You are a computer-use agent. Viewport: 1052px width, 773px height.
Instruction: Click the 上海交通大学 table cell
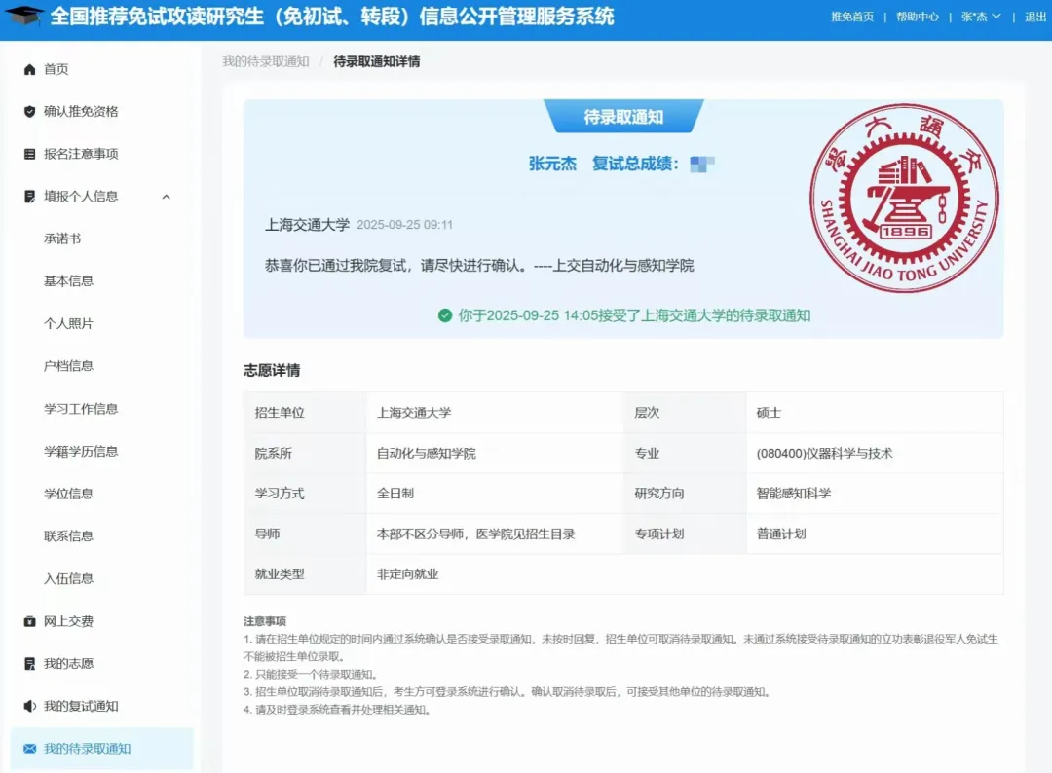click(495, 413)
